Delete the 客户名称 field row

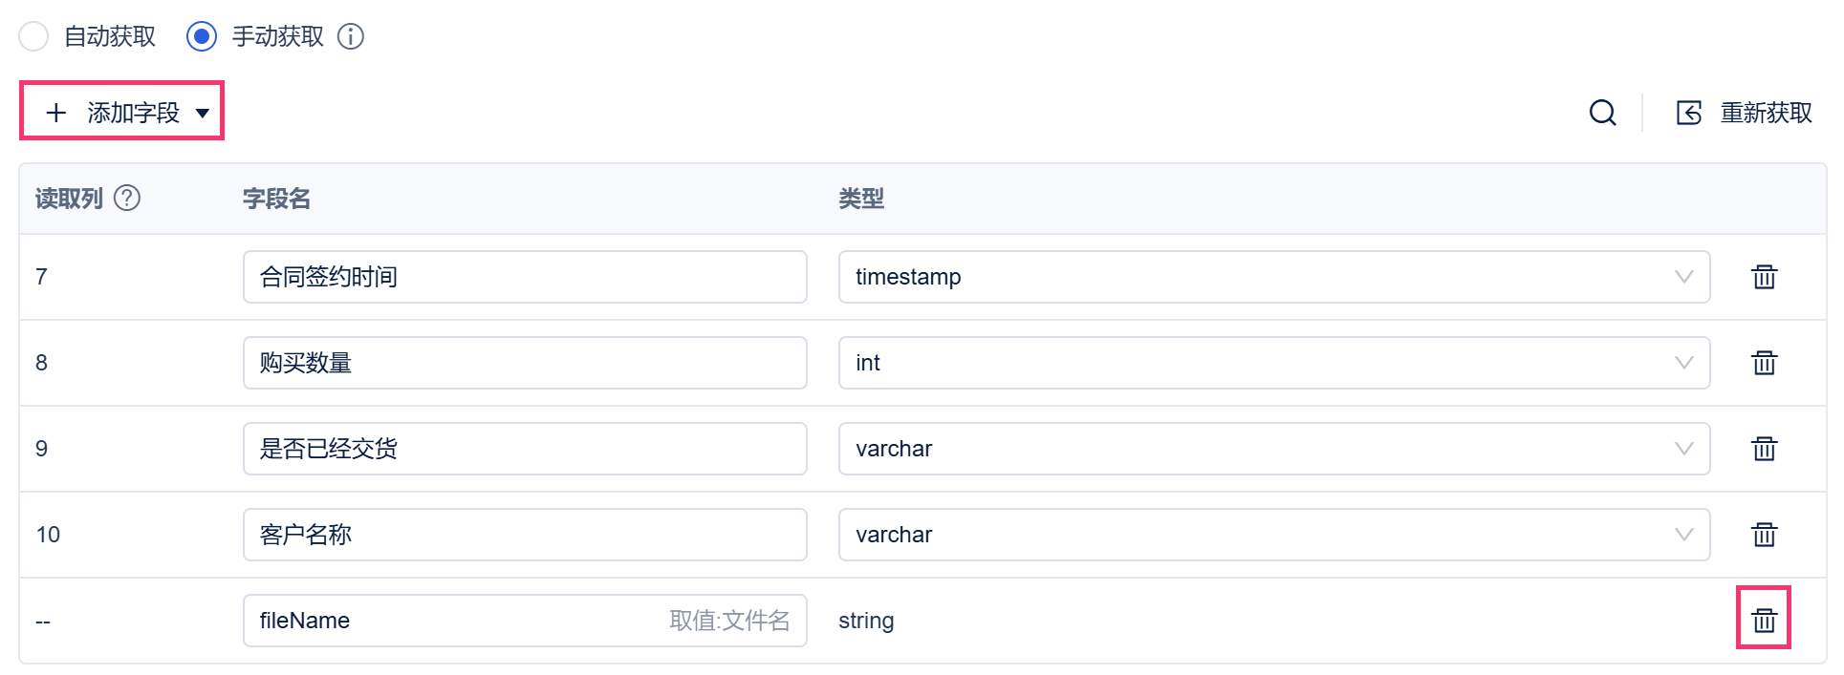1764,535
